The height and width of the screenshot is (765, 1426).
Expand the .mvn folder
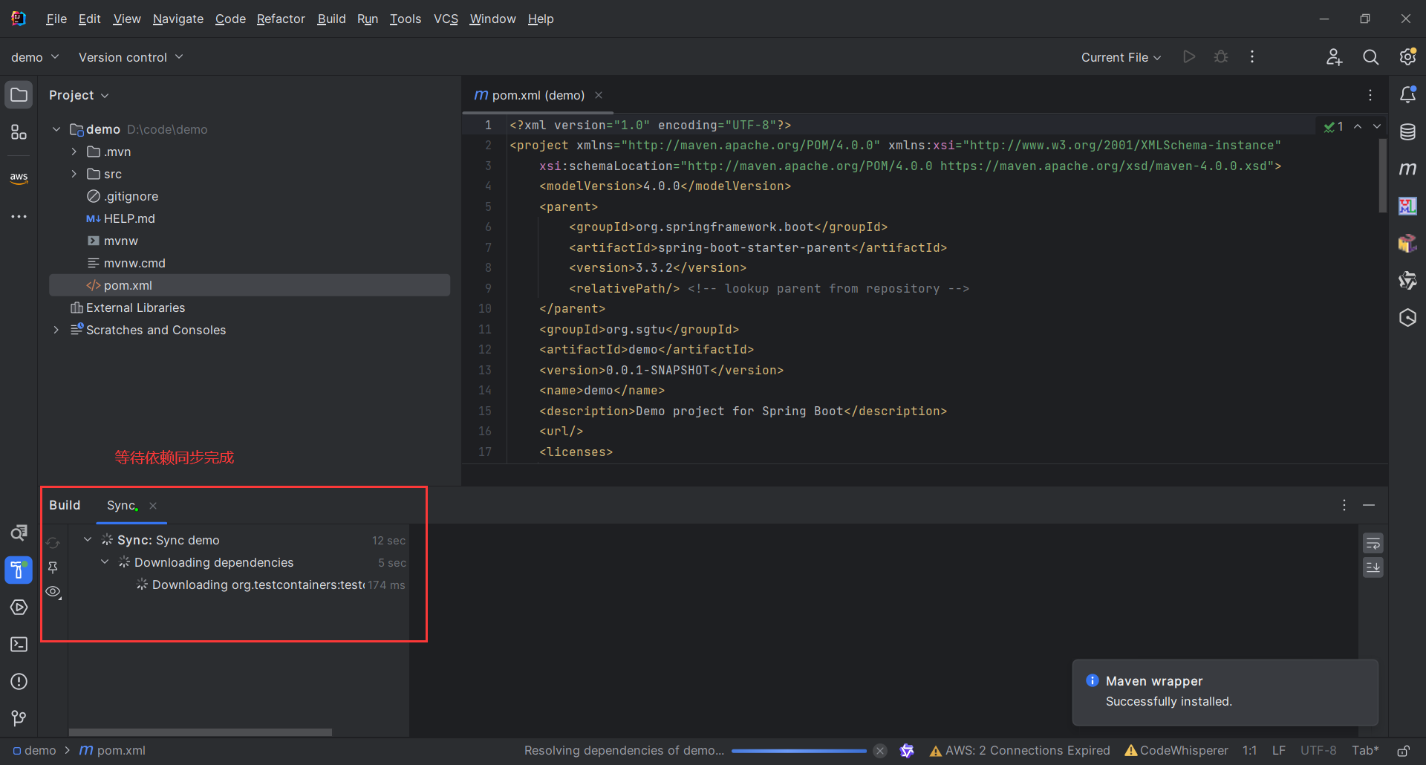pyautogui.click(x=74, y=152)
